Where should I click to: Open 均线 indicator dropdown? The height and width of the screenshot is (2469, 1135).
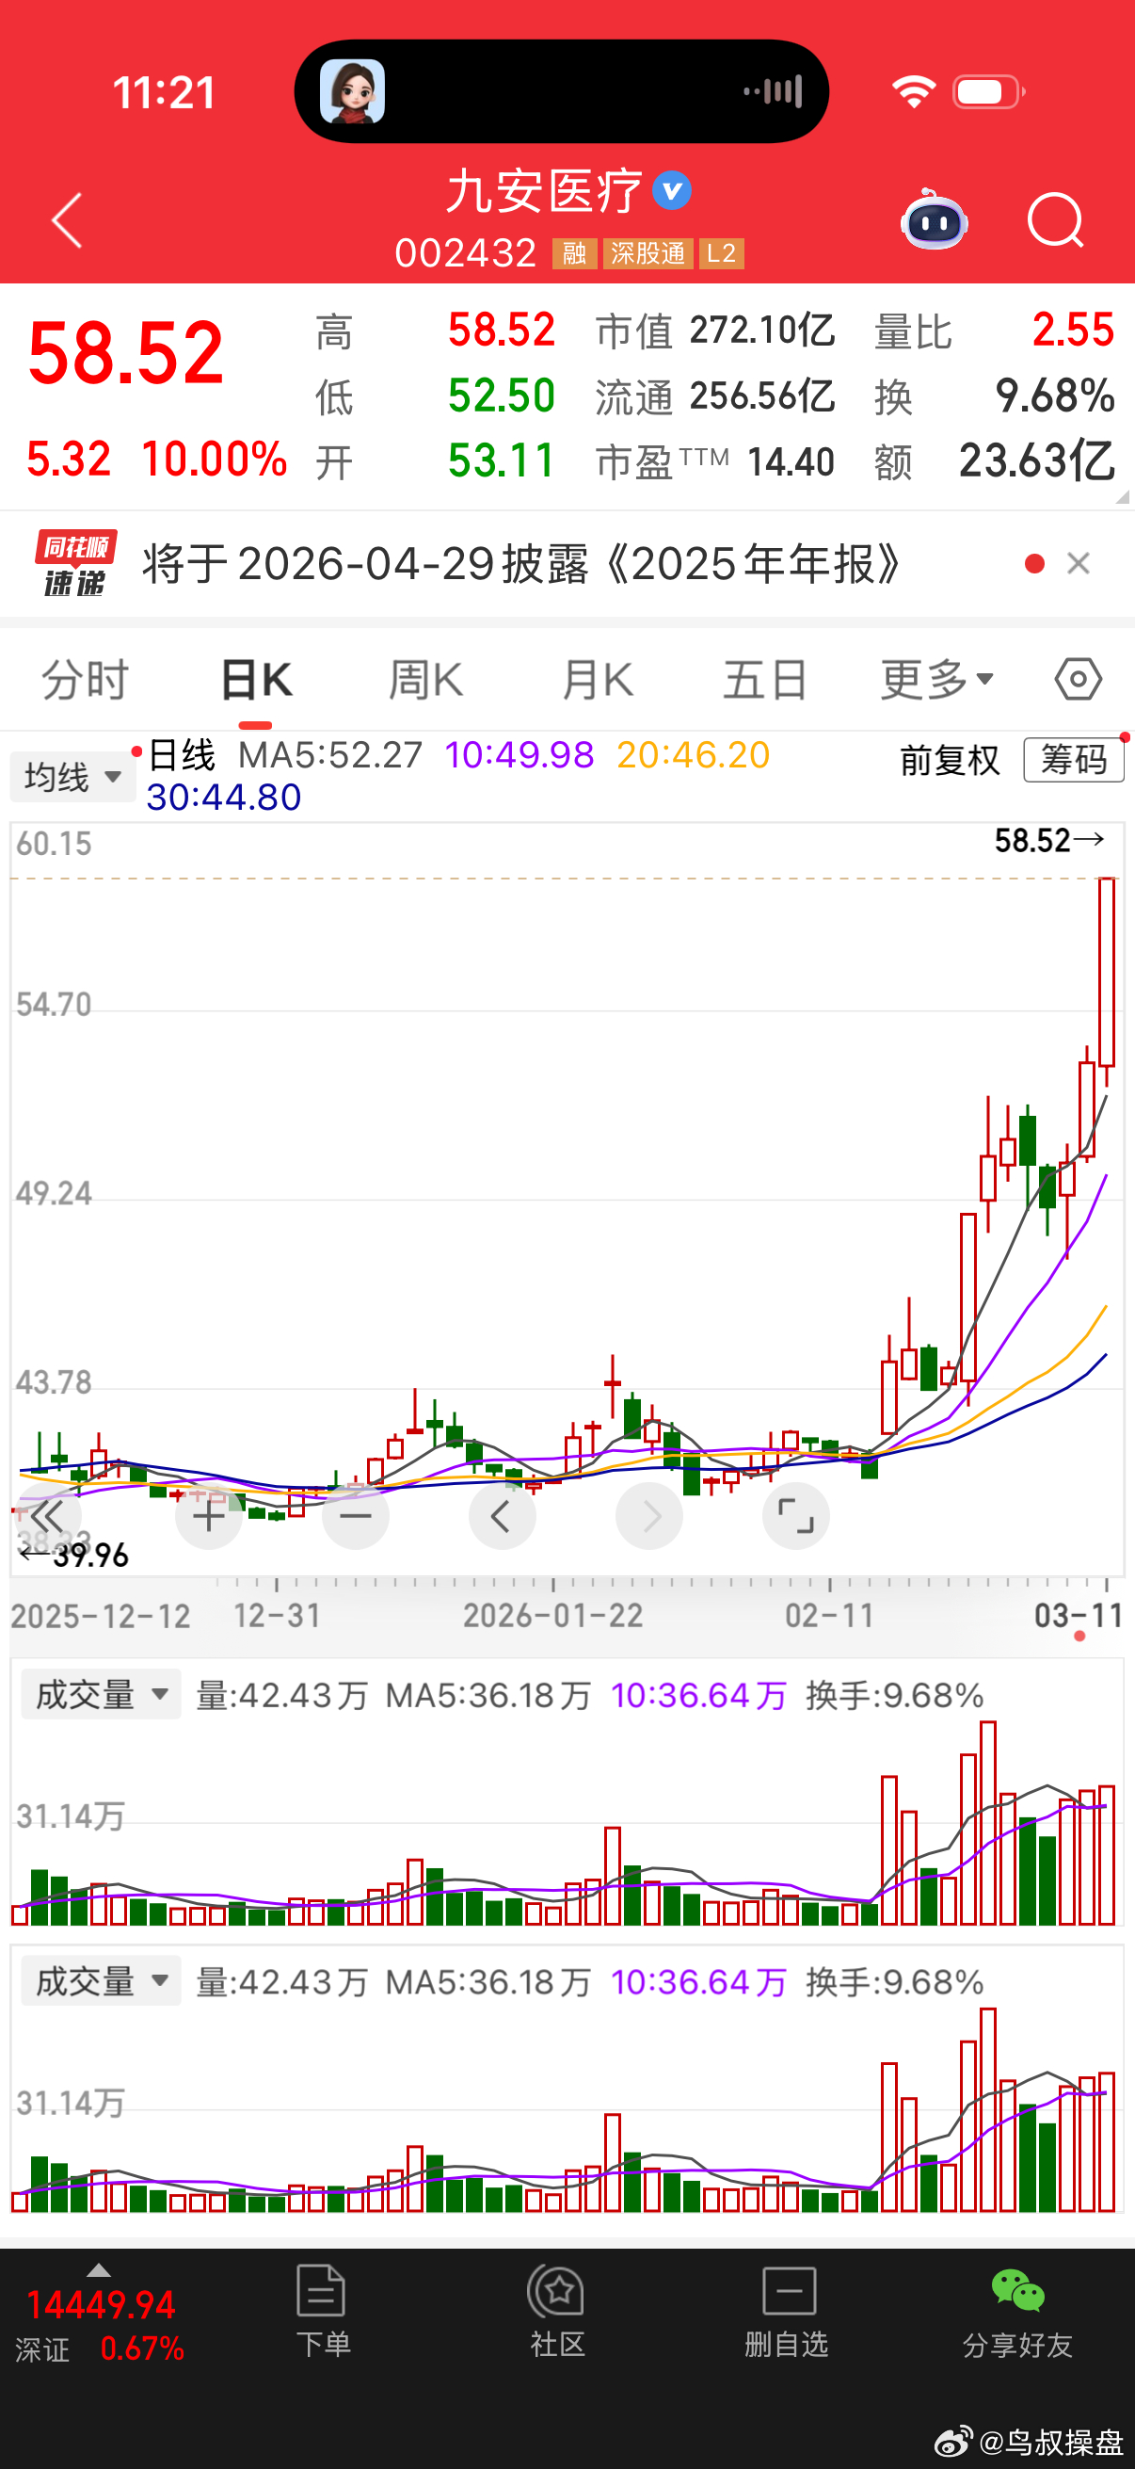tap(72, 776)
